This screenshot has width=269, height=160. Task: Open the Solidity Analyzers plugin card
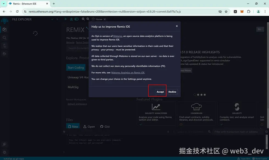click(x=156, y=114)
